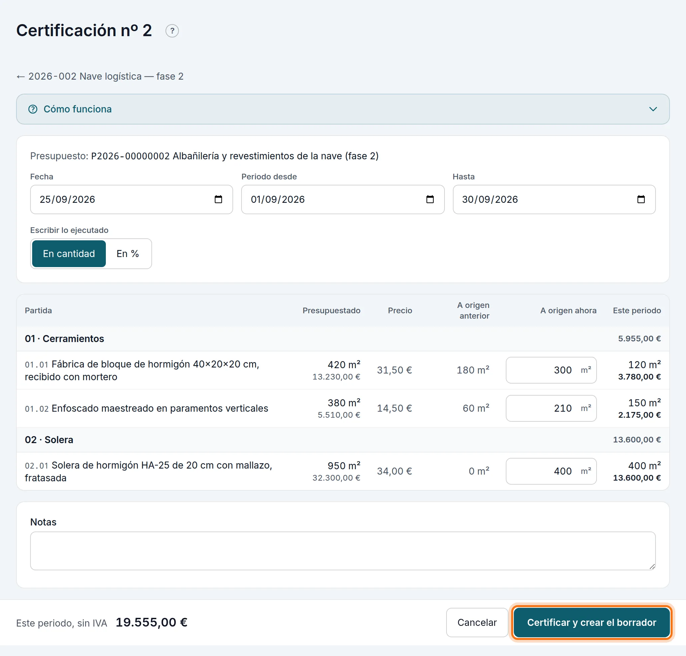The height and width of the screenshot is (656, 686).
Task: Click the 2.175,00 € period amount
Action: click(x=639, y=415)
